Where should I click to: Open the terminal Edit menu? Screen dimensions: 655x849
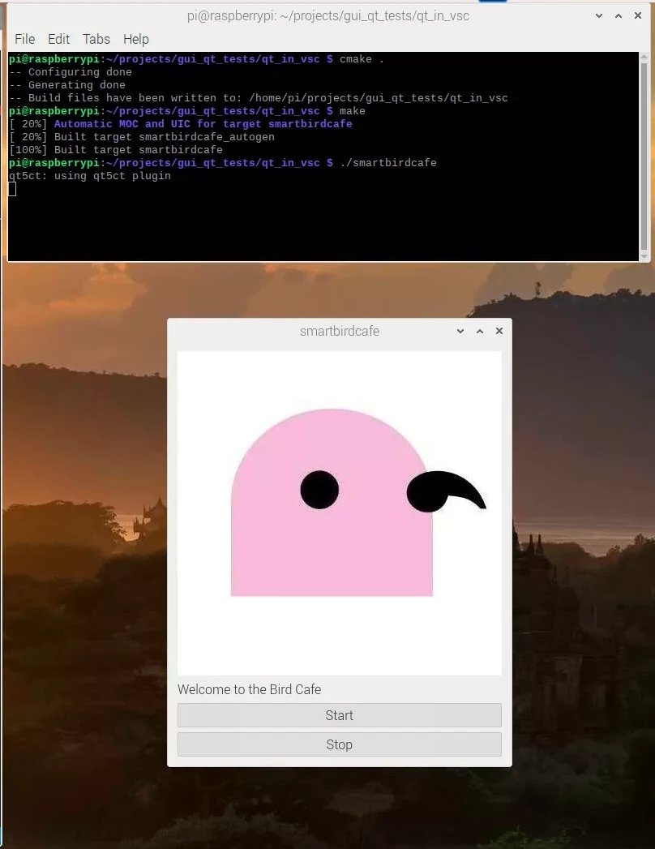tap(58, 39)
